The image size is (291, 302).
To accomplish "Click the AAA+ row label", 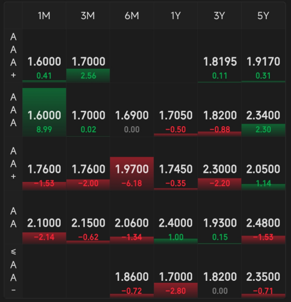I will click(13, 56).
